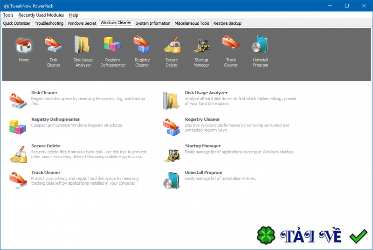Open the Home icon in toolbar
The image size is (373, 250).
pyautogui.click(x=24, y=45)
